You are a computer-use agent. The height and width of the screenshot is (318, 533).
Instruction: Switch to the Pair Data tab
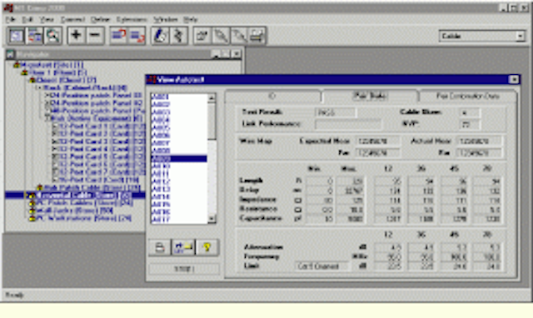[370, 96]
